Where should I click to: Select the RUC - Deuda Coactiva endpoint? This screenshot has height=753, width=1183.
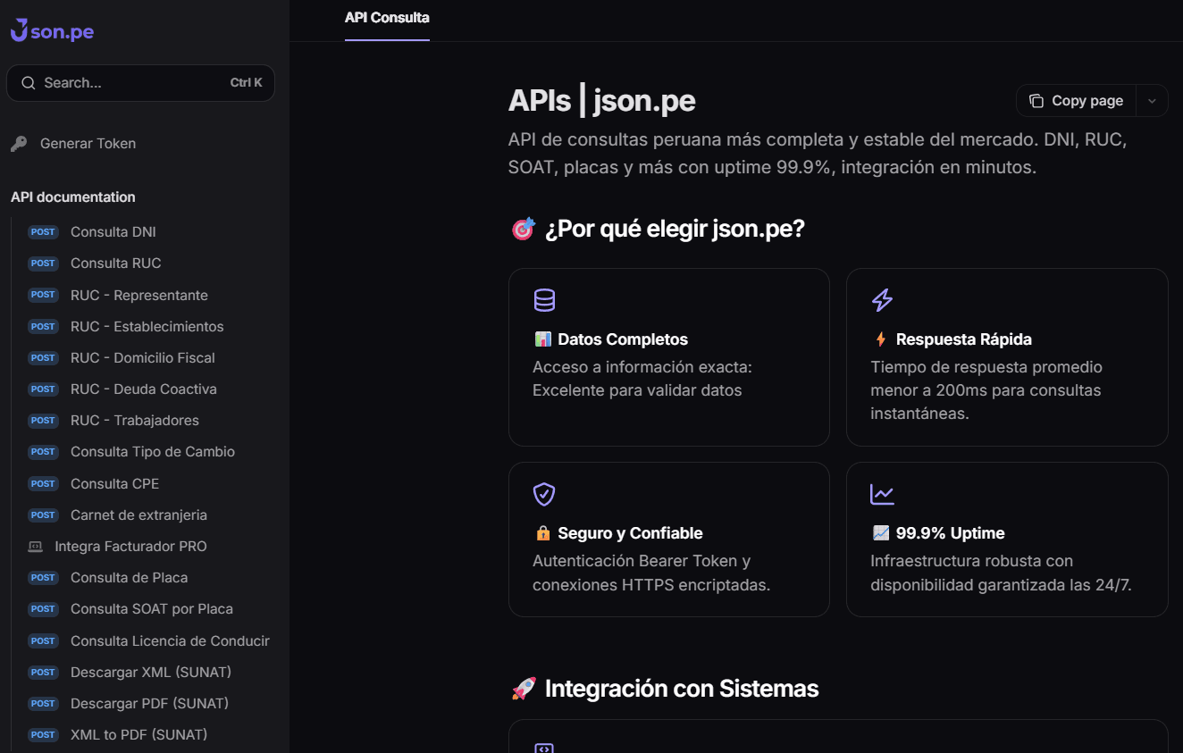click(x=143, y=389)
